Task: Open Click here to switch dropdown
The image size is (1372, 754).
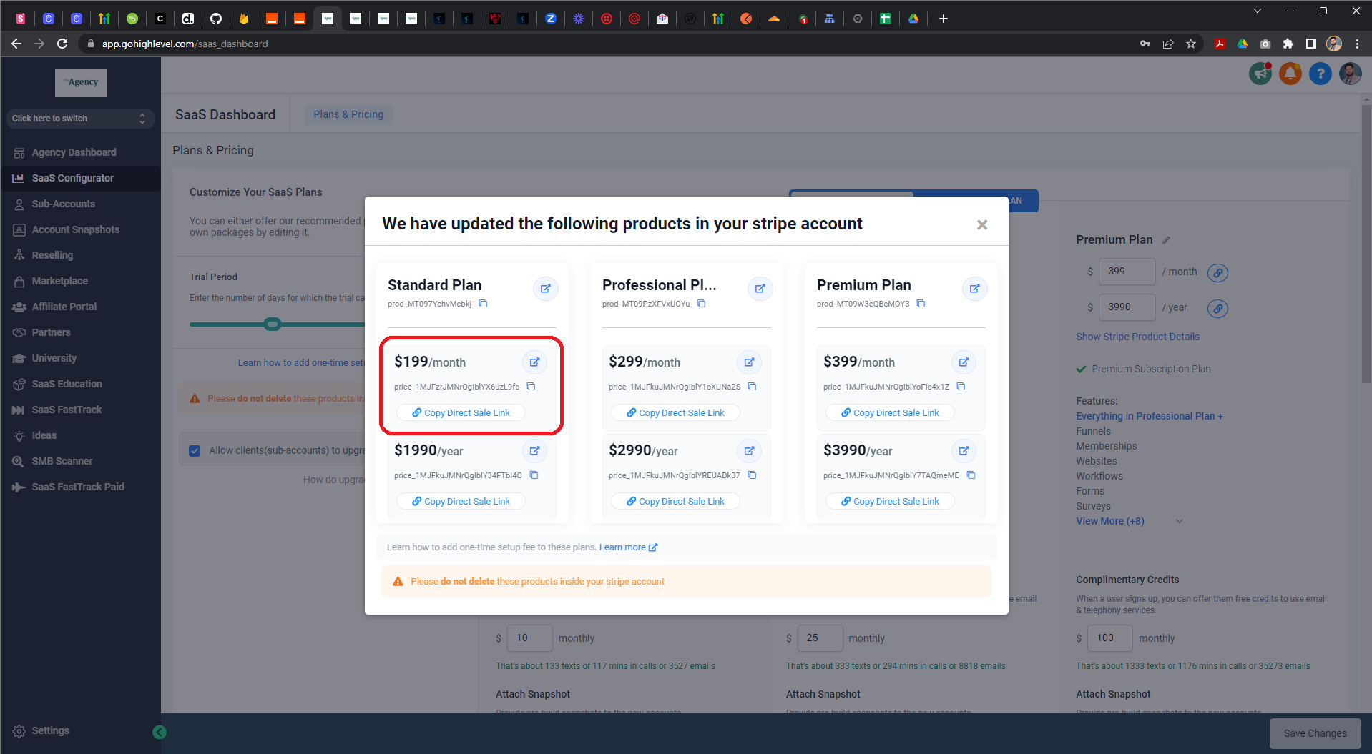Action: [x=80, y=119]
